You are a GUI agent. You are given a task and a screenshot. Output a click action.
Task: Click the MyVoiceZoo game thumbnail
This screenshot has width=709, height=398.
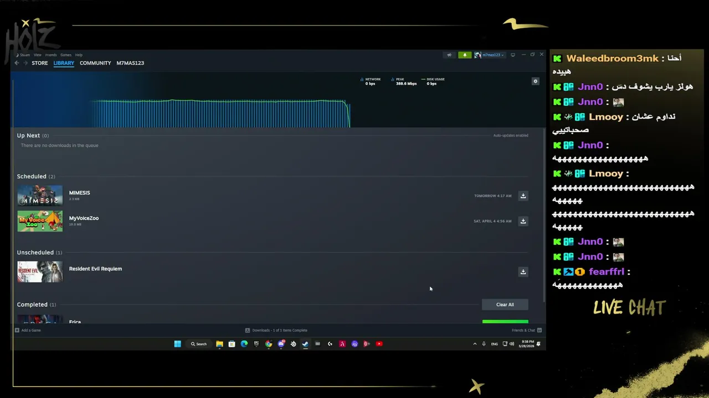point(40,221)
